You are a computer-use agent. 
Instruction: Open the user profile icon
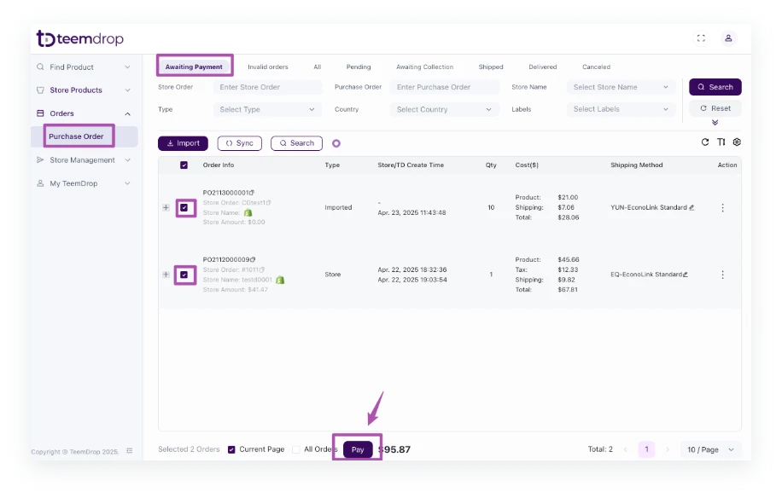click(x=728, y=38)
